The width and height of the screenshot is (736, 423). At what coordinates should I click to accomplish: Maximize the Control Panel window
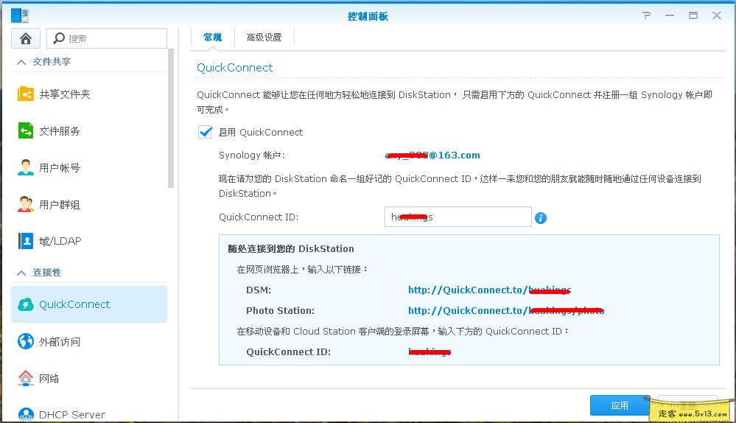[x=693, y=15]
